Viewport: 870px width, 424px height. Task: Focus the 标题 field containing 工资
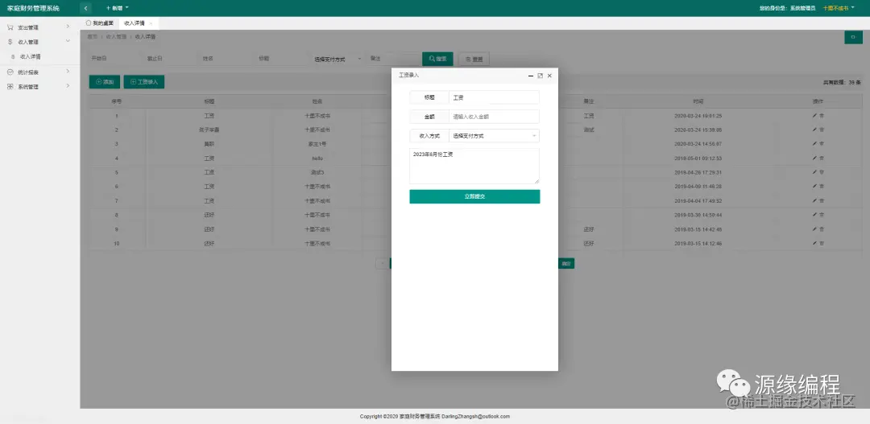[494, 97]
